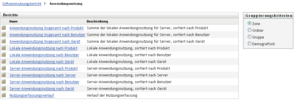Click description 'Verlauf der Nutzungserfassung'
This screenshot has width=296, height=107.
112,95
